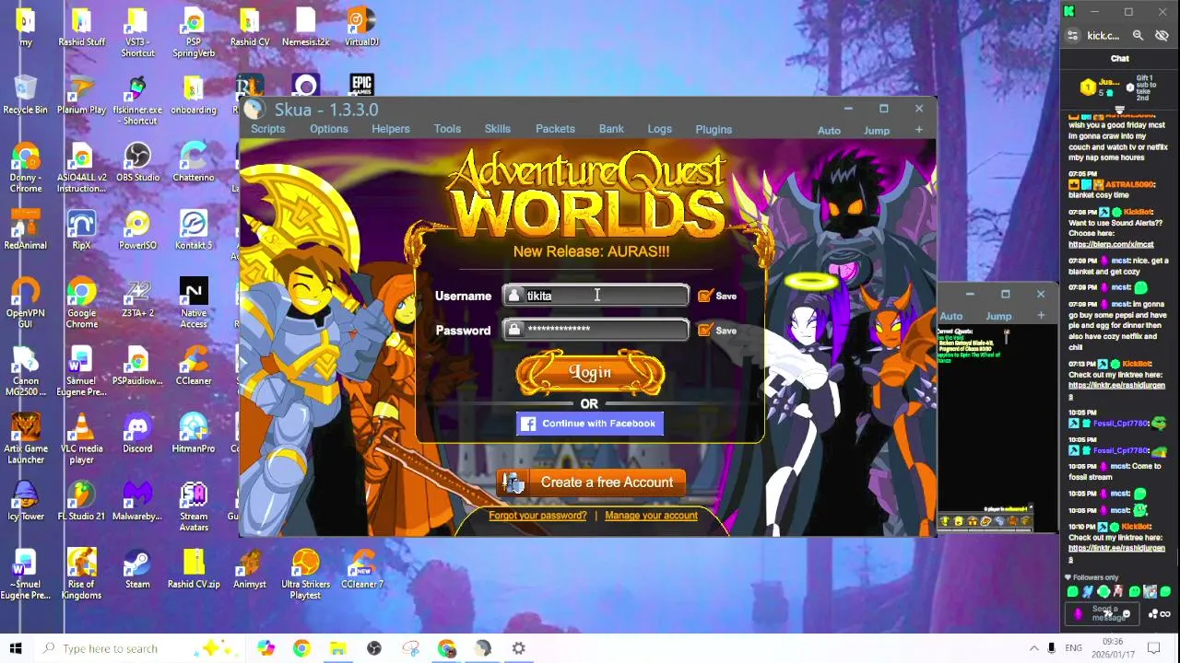Open the Rise of Kingdoms desktop icon

coord(81,575)
